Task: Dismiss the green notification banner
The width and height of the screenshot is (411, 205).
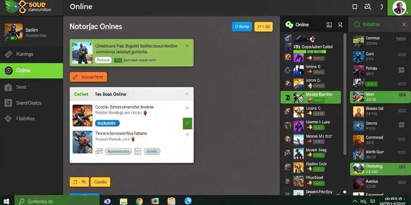Action: pos(187,46)
